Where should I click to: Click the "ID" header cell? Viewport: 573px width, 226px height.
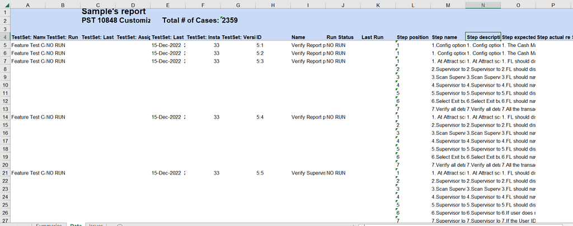pos(273,37)
